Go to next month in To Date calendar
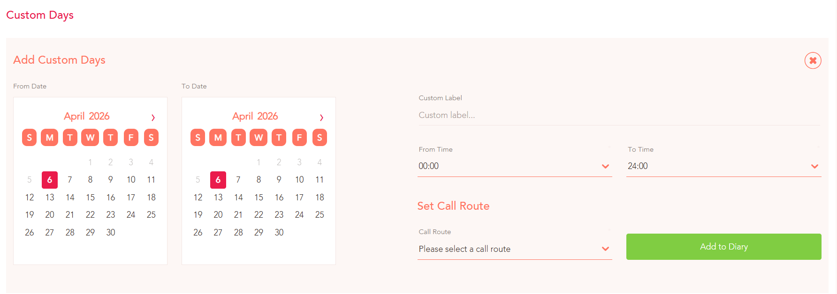This screenshot has height=294, width=837. tap(321, 117)
